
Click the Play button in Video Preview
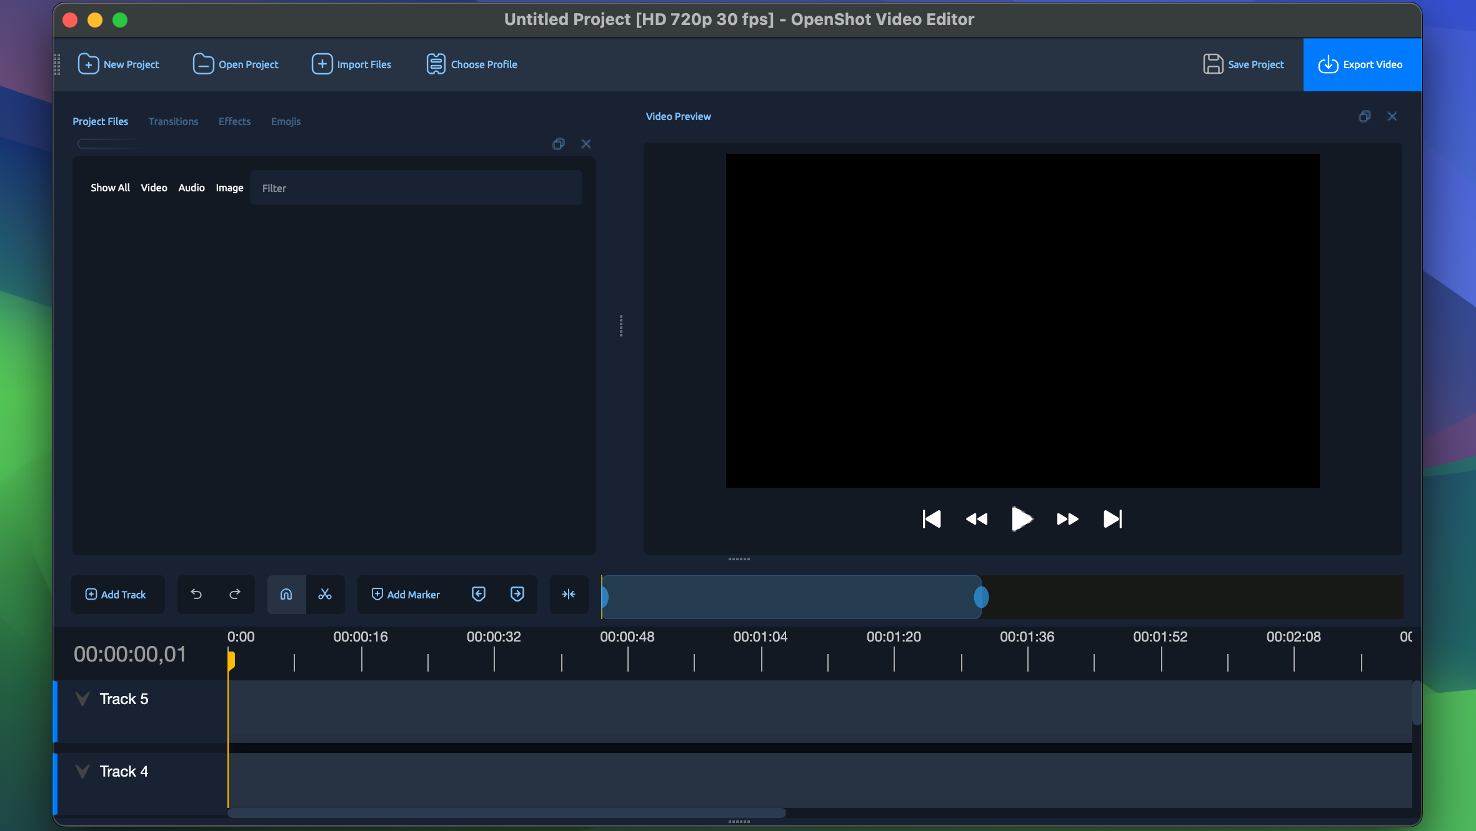pyautogui.click(x=1021, y=519)
